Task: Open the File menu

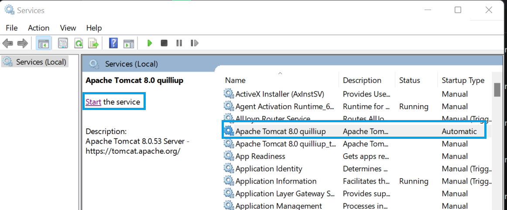Action: (x=12, y=28)
